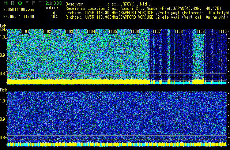
Task: Click the Rch channel label
Action: coord(4,90)
